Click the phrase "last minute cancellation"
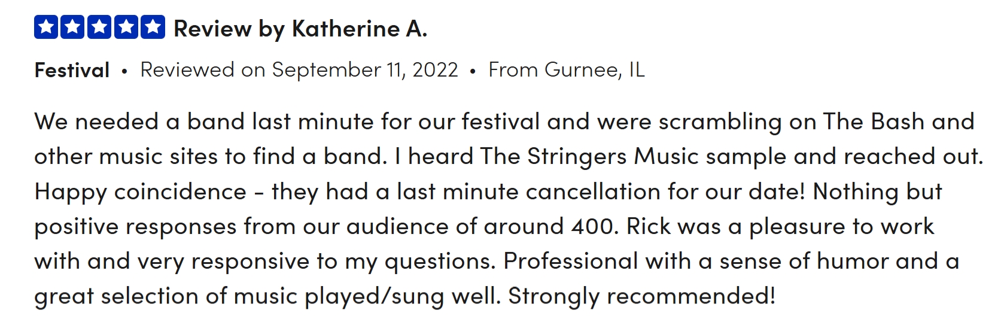 (529, 192)
